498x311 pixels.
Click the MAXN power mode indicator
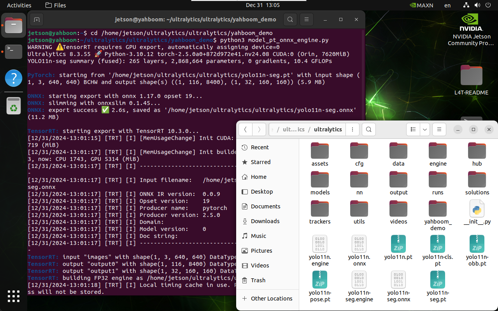(x=421, y=5)
